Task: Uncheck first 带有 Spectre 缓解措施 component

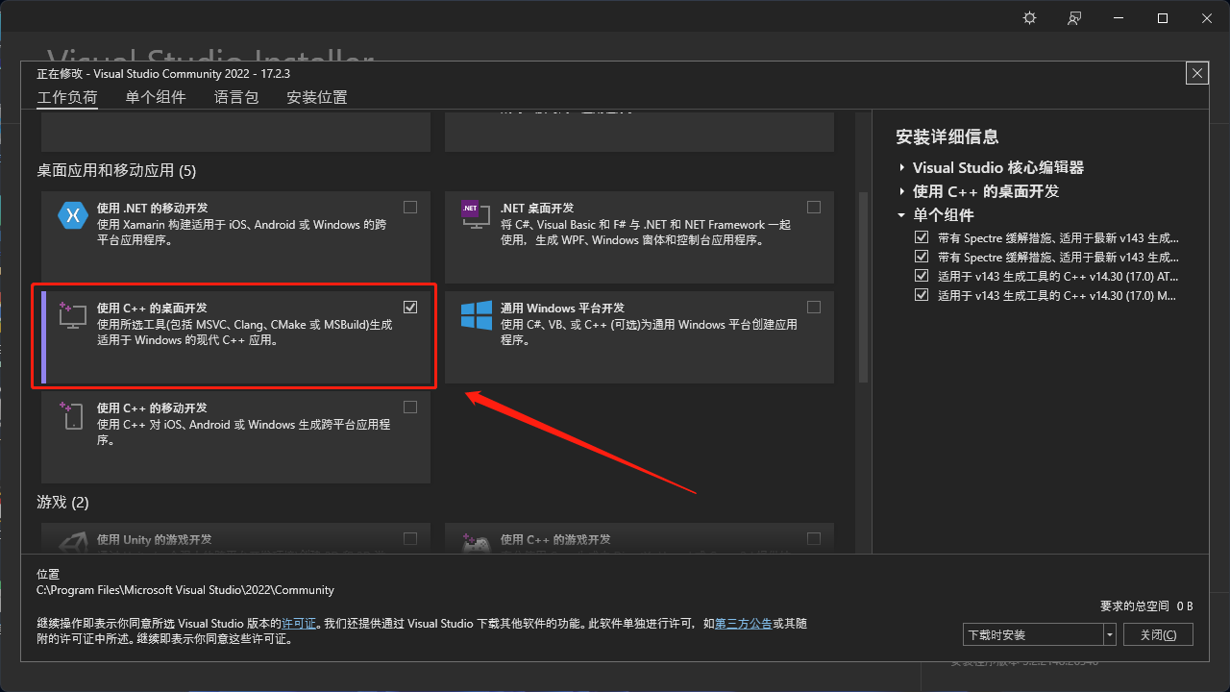Action: click(x=922, y=237)
